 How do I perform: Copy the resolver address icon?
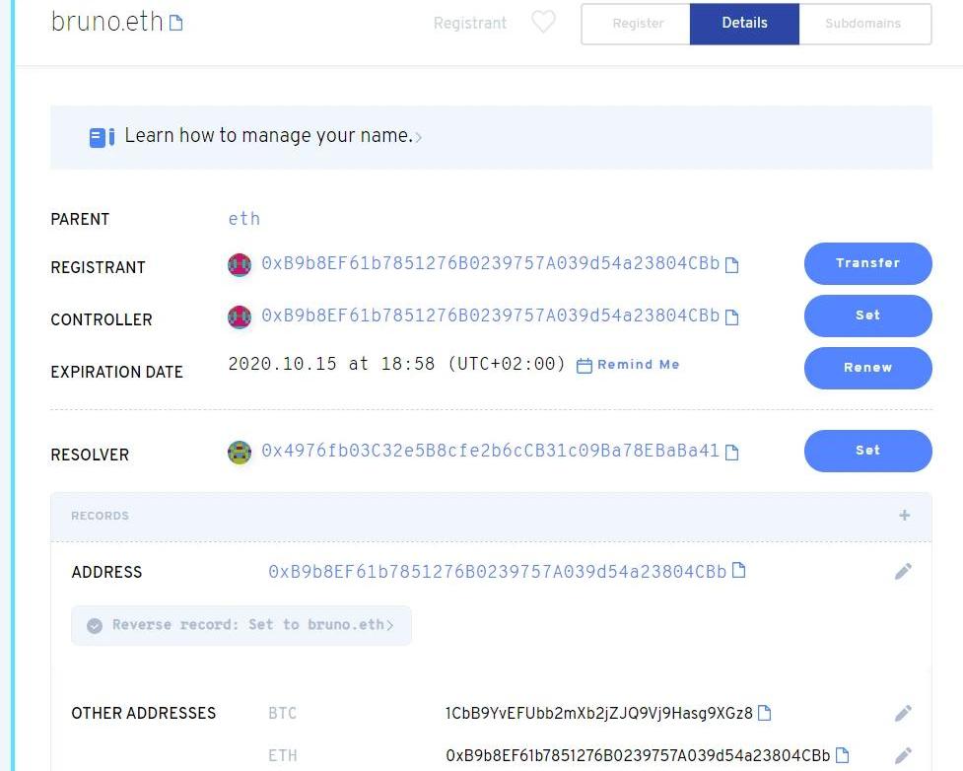(731, 453)
